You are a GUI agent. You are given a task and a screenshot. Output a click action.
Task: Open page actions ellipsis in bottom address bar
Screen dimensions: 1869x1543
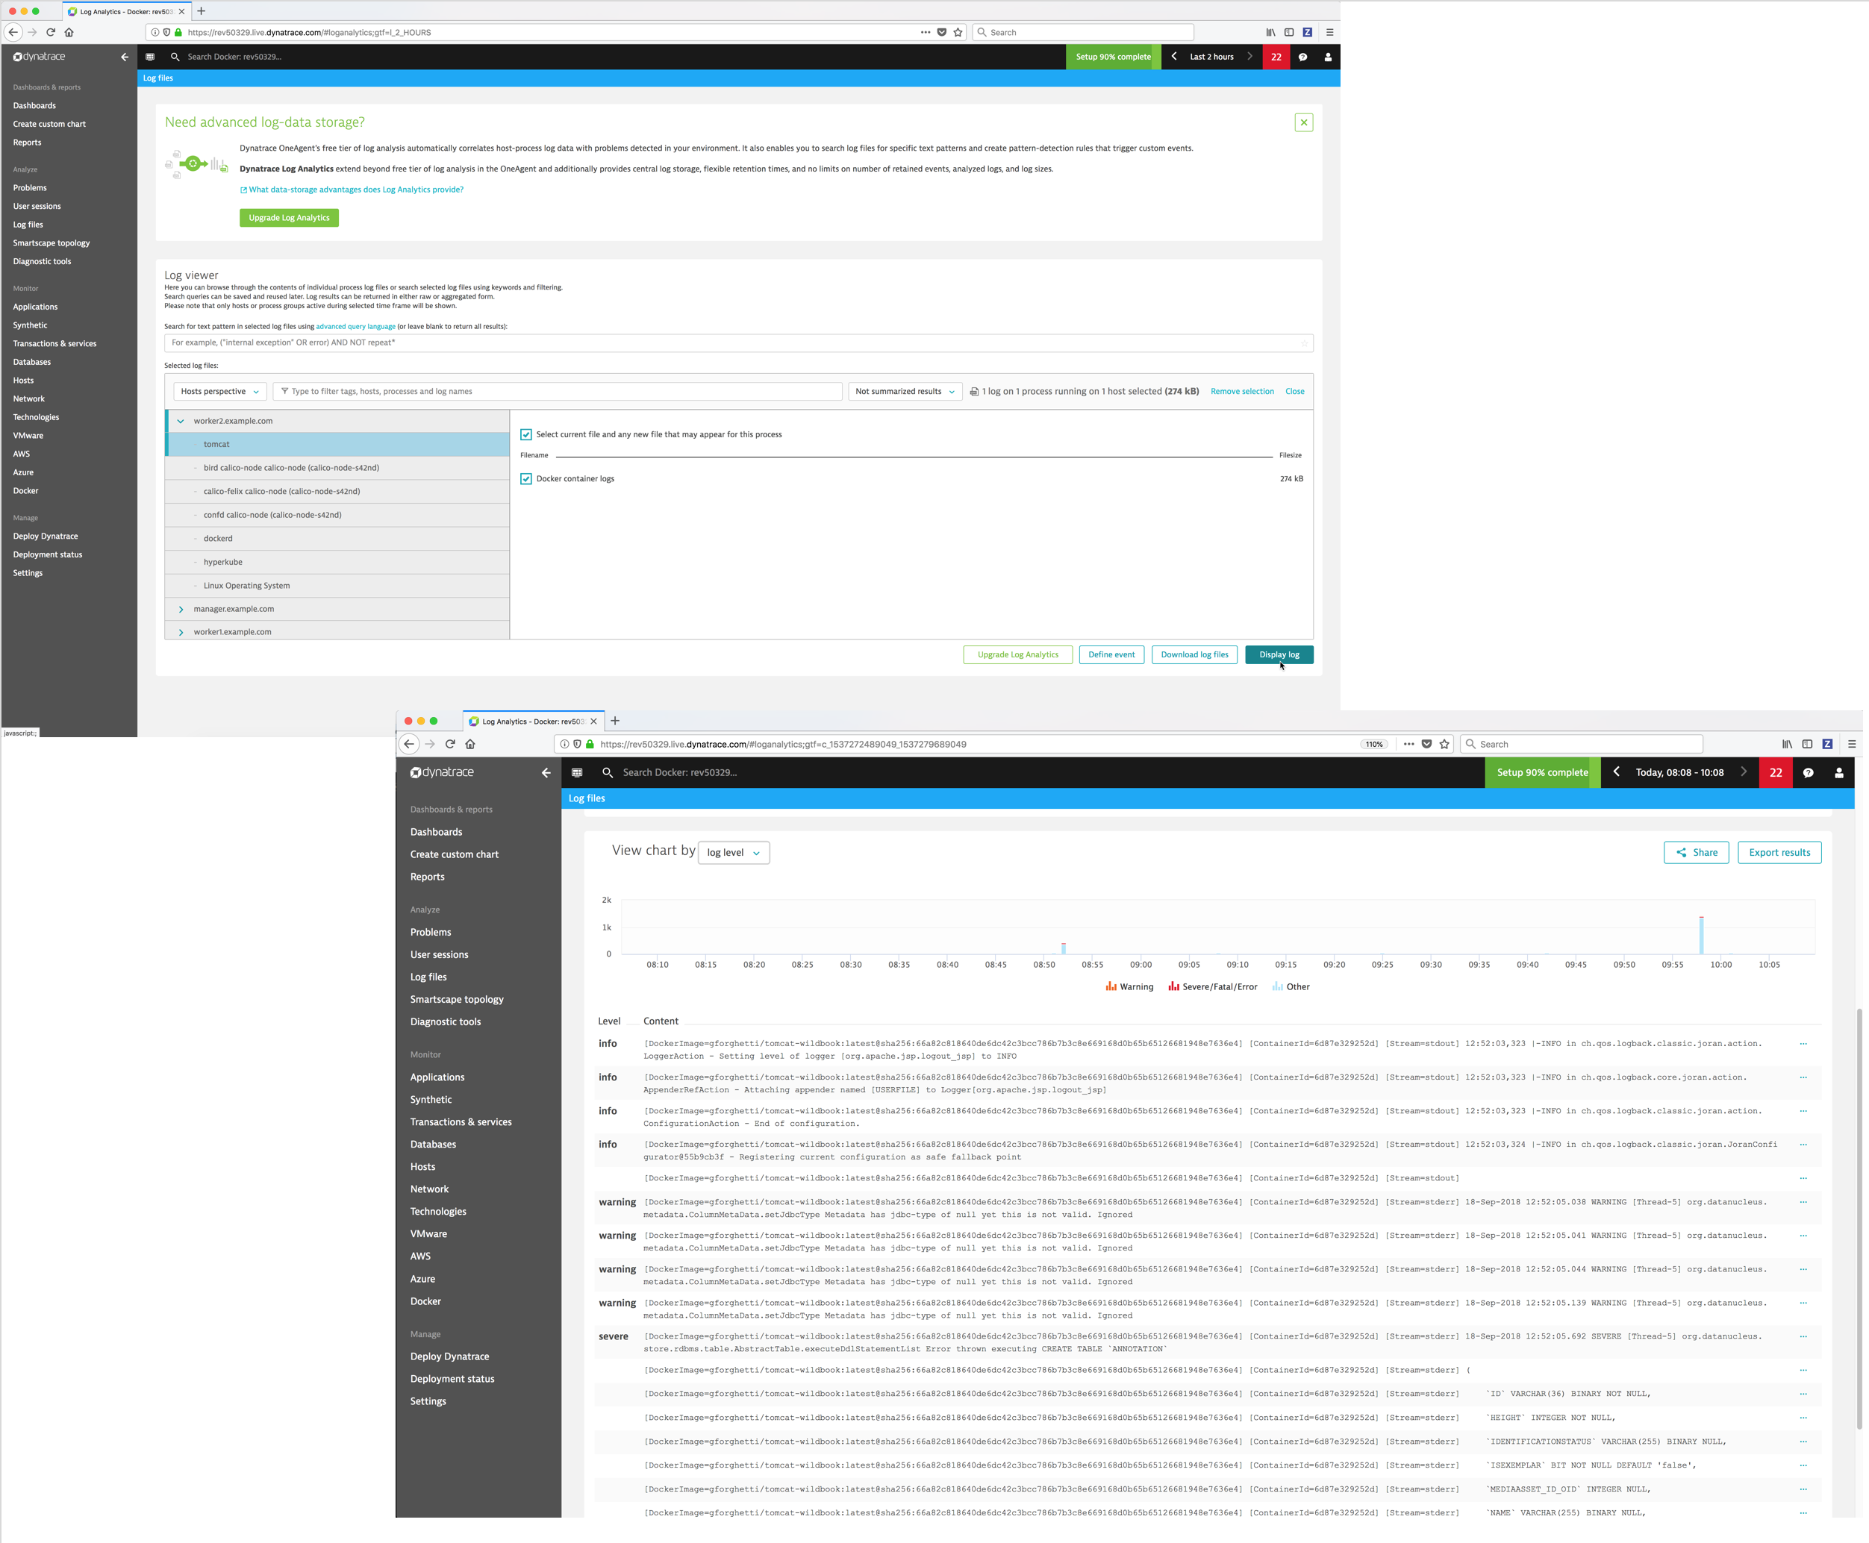point(1408,744)
